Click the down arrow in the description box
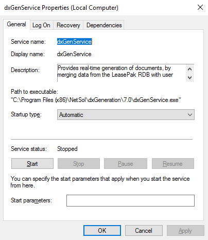This screenshot has width=208, height=240. [x=189, y=77]
